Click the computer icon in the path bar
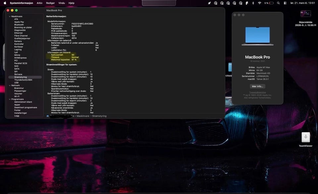318x194 pixels. (x=48, y=116)
